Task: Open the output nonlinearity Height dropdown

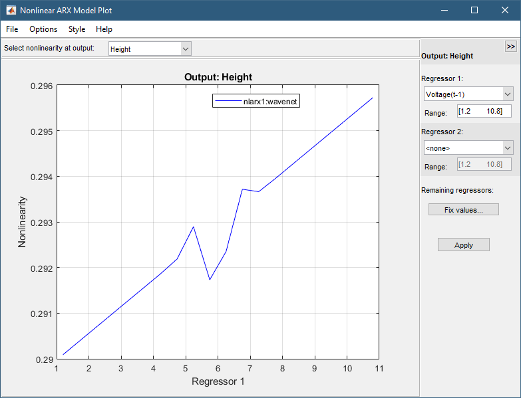Action: (x=150, y=49)
